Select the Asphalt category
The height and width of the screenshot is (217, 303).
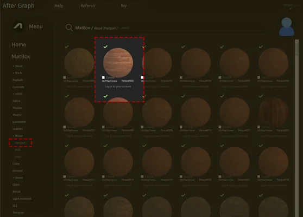point(18,80)
